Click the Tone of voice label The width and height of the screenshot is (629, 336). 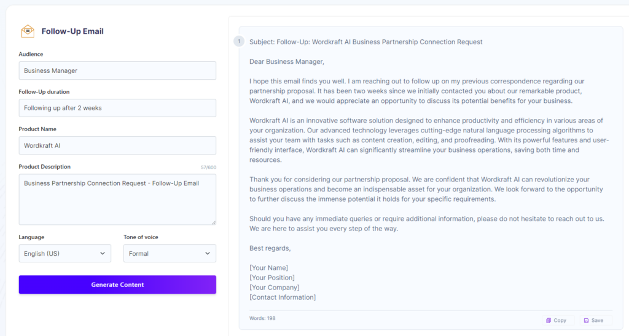pyautogui.click(x=141, y=237)
